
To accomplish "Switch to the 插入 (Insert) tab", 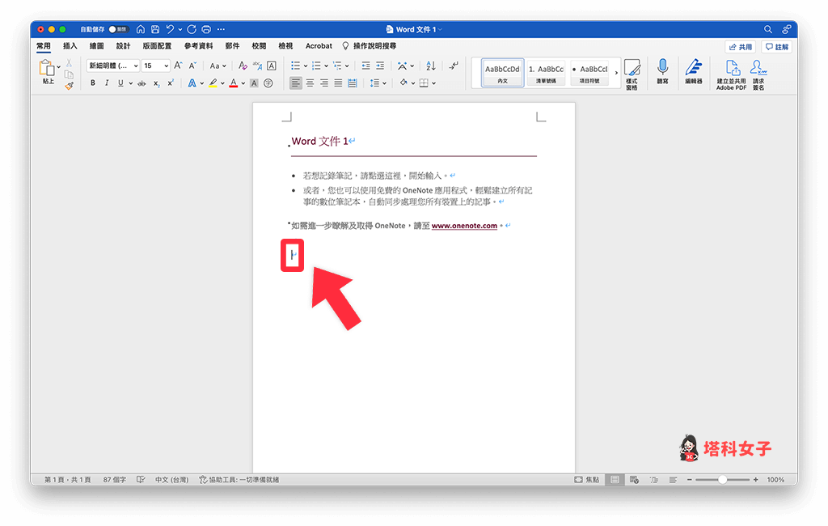I will 70,46.
